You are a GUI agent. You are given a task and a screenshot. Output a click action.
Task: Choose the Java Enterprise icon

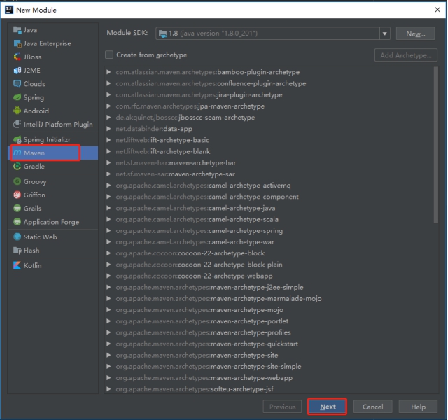[x=17, y=43]
